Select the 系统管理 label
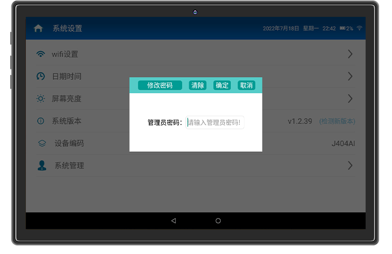392x254 pixels. click(x=69, y=166)
